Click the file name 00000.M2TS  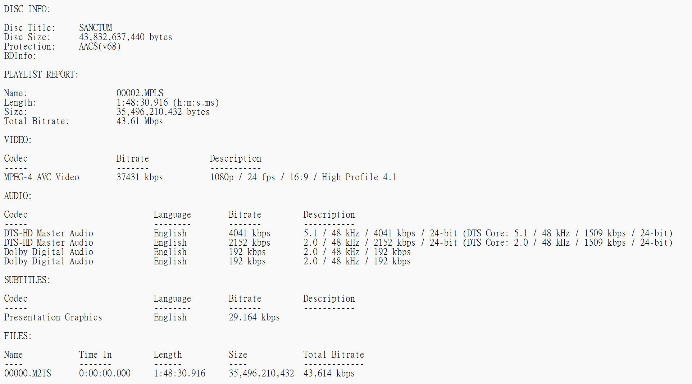[x=28, y=373]
